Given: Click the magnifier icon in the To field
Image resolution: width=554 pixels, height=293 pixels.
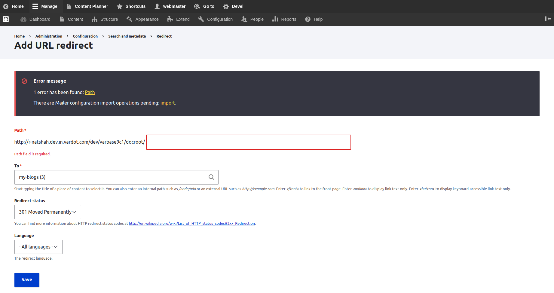Looking at the screenshot, I should pos(211,177).
